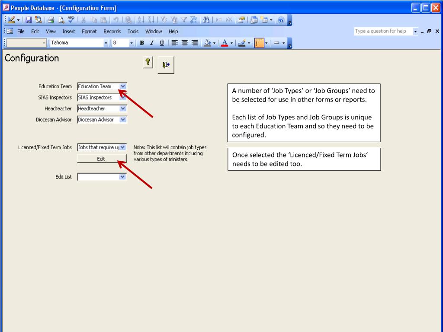Open the File Search icon
This screenshot has height=332, width=443.
coord(38,20)
